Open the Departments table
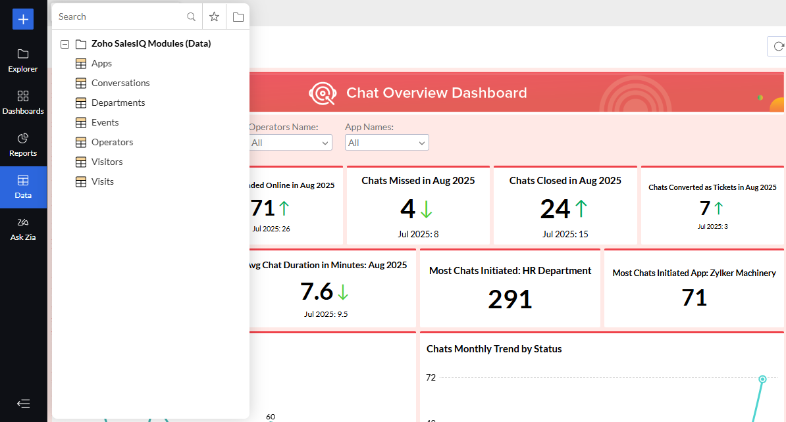This screenshot has width=786, height=422. tap(118, 103)
